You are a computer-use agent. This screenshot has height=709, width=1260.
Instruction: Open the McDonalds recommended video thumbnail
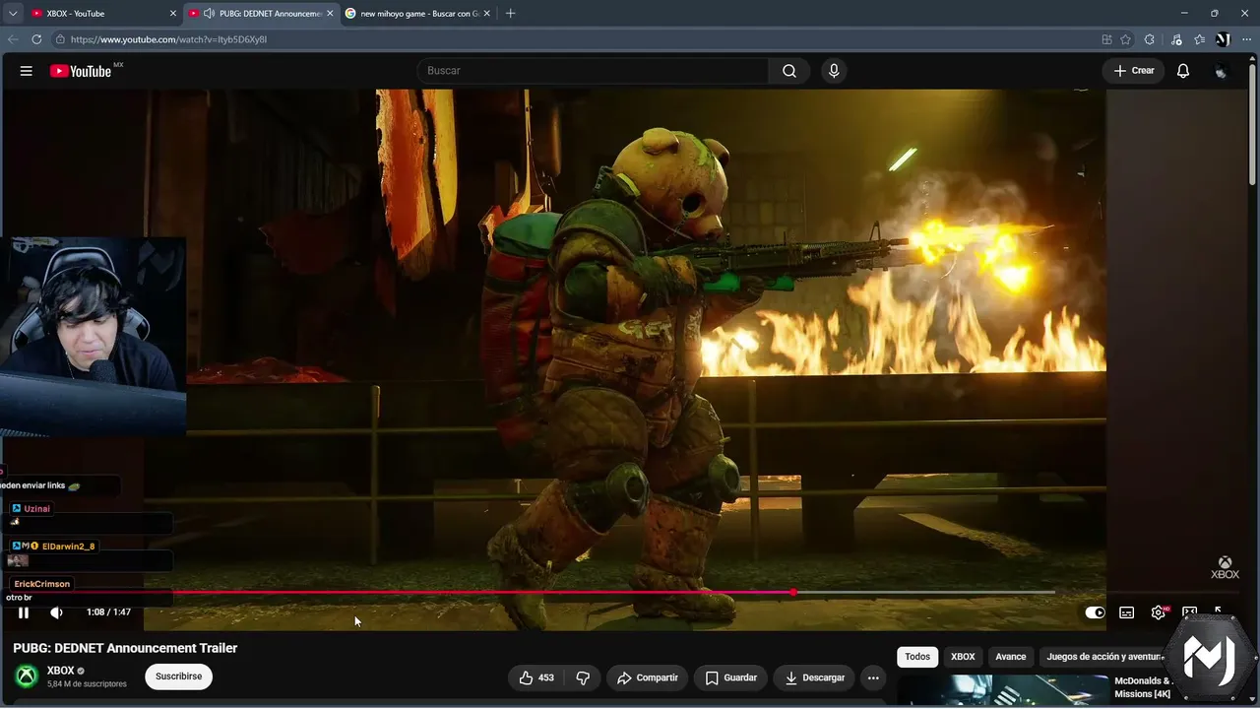(x=1002, y=691)
